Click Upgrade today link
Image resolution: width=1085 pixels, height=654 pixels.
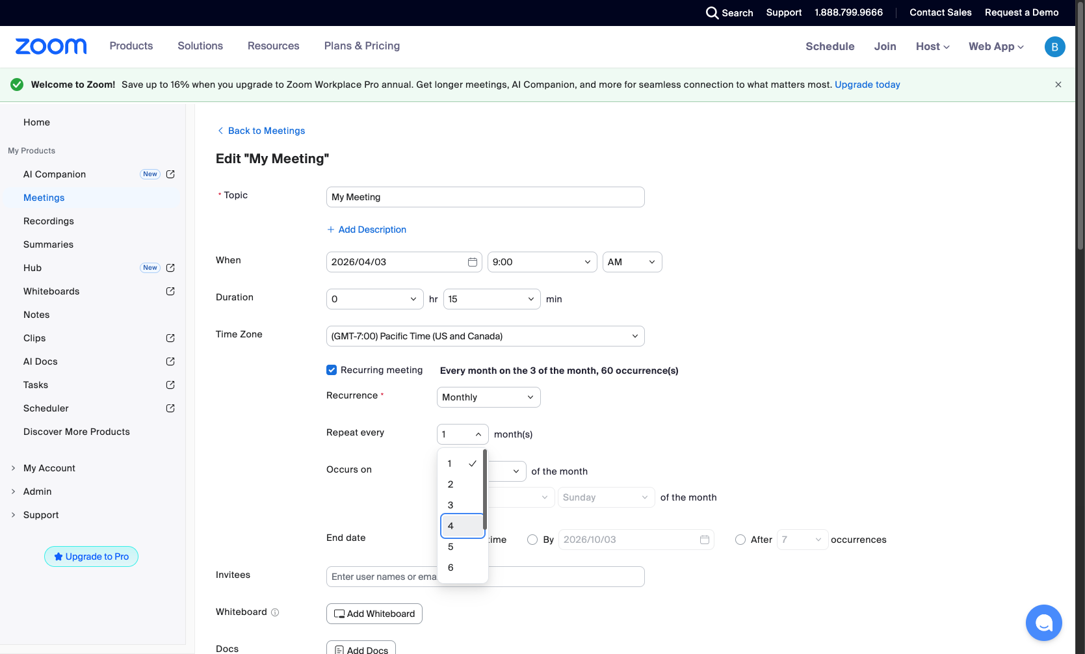pos(867,85)
